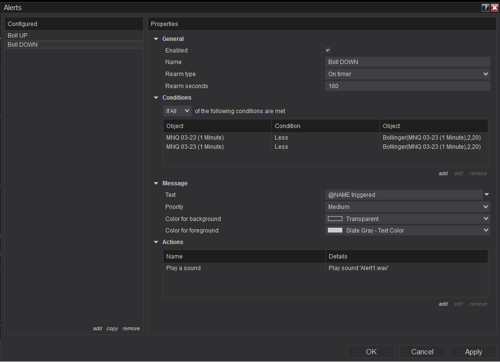Click add link under Actions table

pyautogui.click(x=443, y=304)
